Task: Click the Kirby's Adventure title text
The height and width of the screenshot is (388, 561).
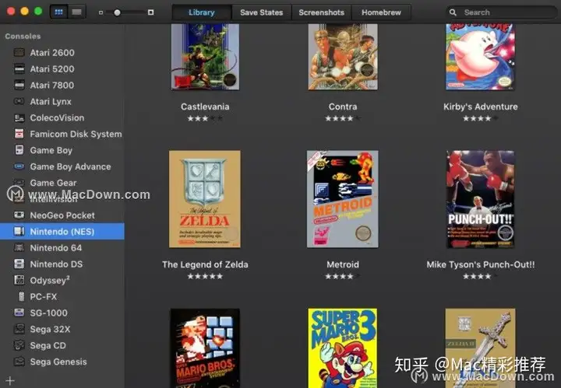Action: [x=481, y=107]
